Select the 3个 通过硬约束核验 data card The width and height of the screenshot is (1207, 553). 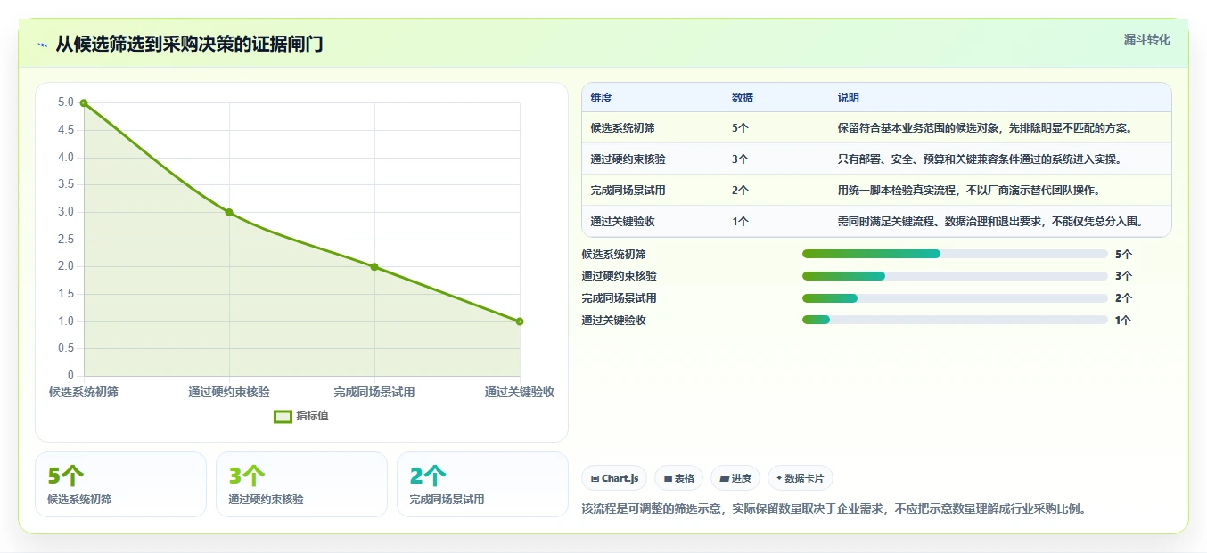tap(301, 484)
